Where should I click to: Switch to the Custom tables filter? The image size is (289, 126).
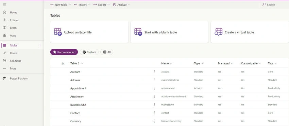(89, 52)
